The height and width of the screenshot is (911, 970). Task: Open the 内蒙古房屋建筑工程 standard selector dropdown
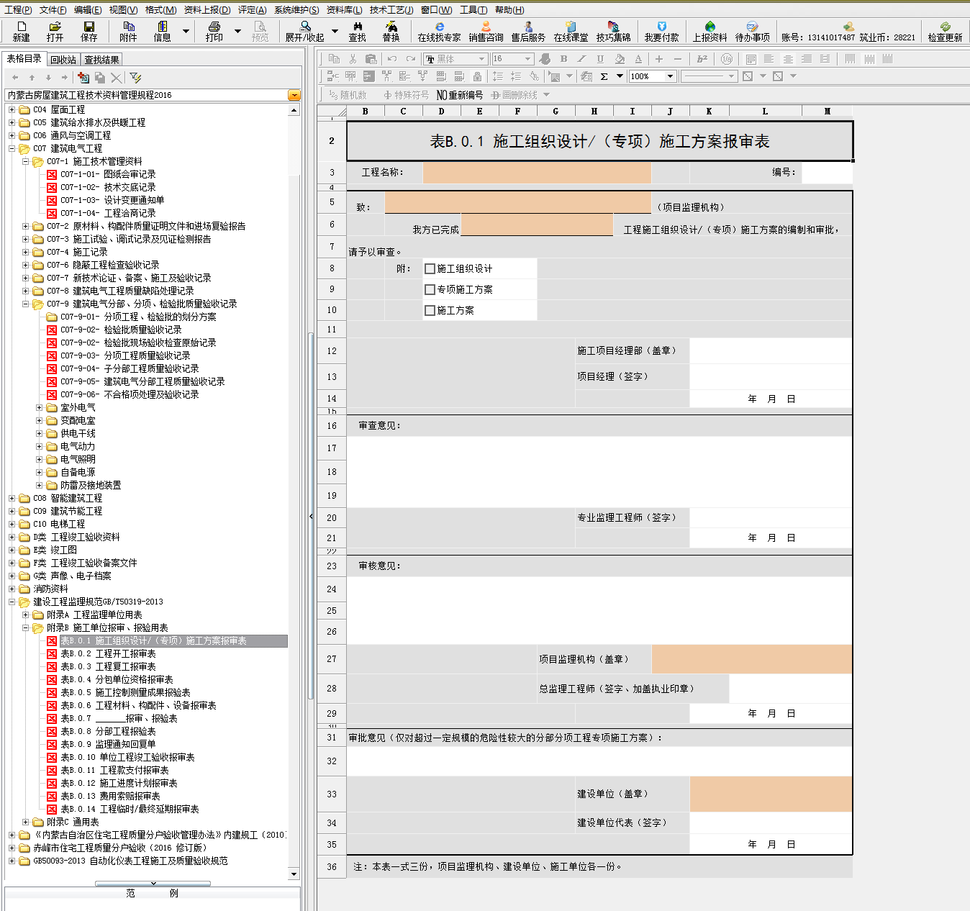point(294,95)
